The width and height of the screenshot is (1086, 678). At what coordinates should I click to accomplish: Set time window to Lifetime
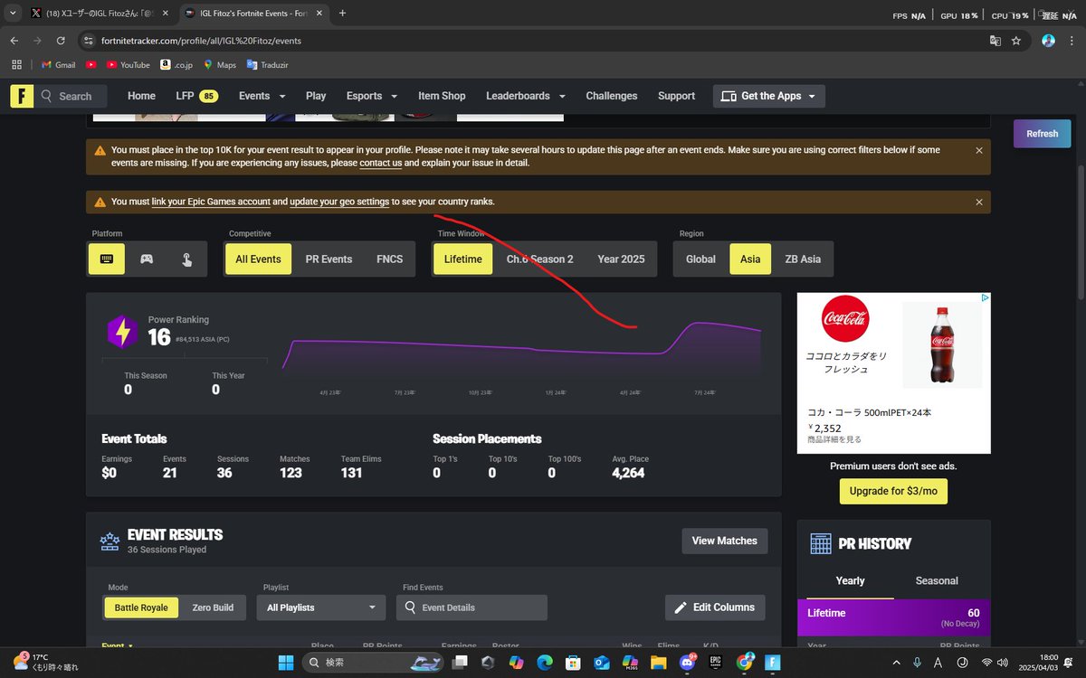[x=463, y=259]
